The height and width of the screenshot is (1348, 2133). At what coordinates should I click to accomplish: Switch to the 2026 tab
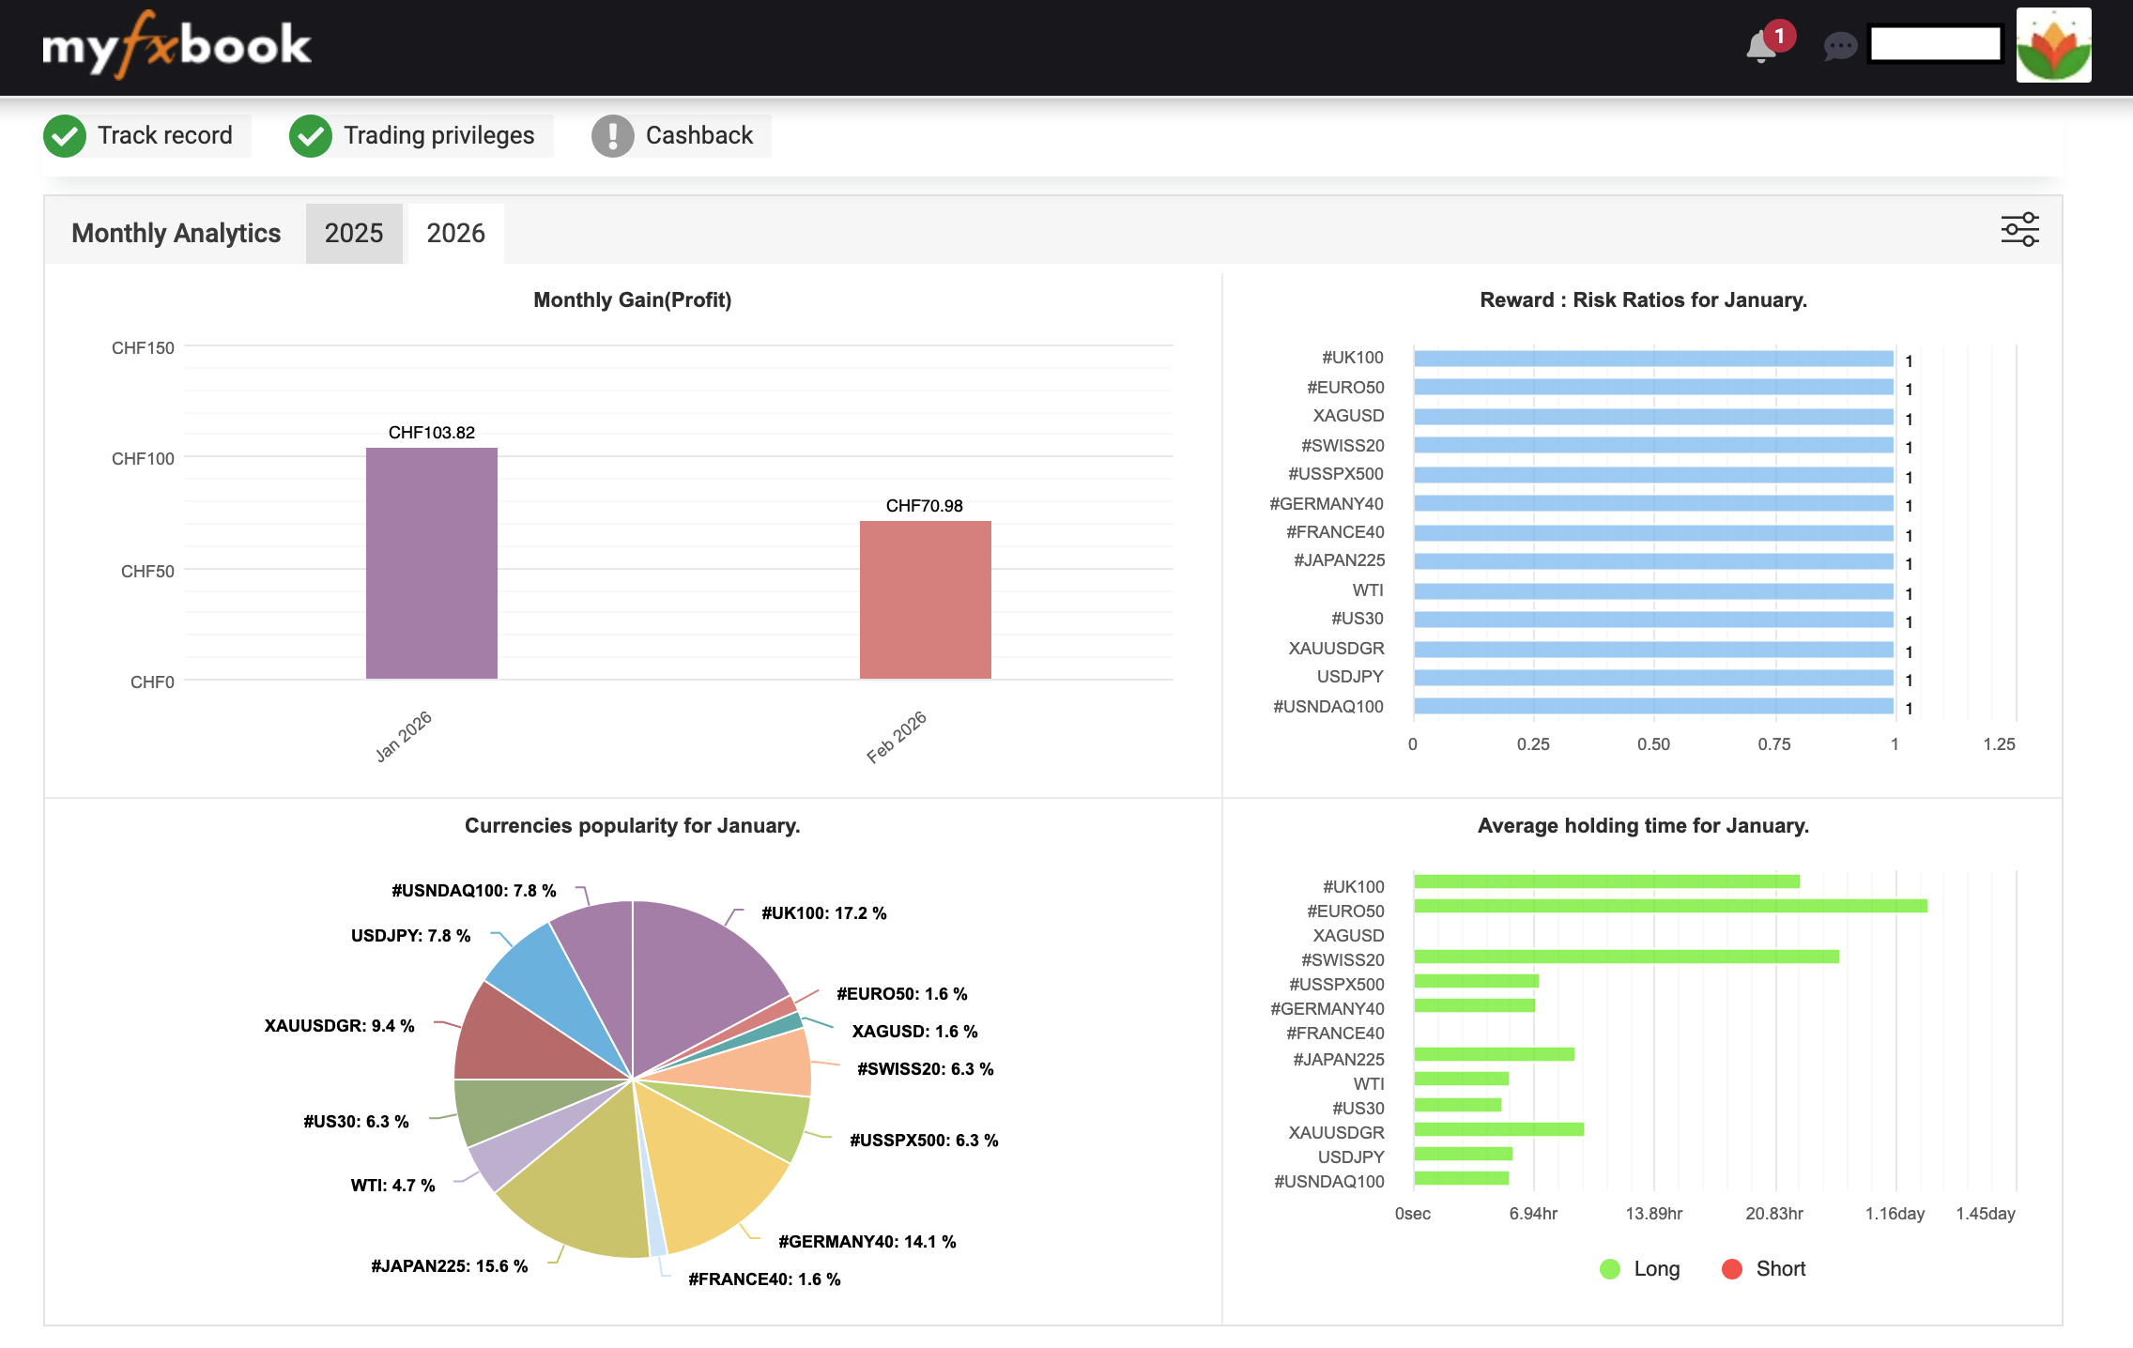click(455, 233)
